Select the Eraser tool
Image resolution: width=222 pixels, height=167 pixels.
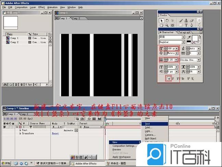pyautogui.click(x=192, y=21)
